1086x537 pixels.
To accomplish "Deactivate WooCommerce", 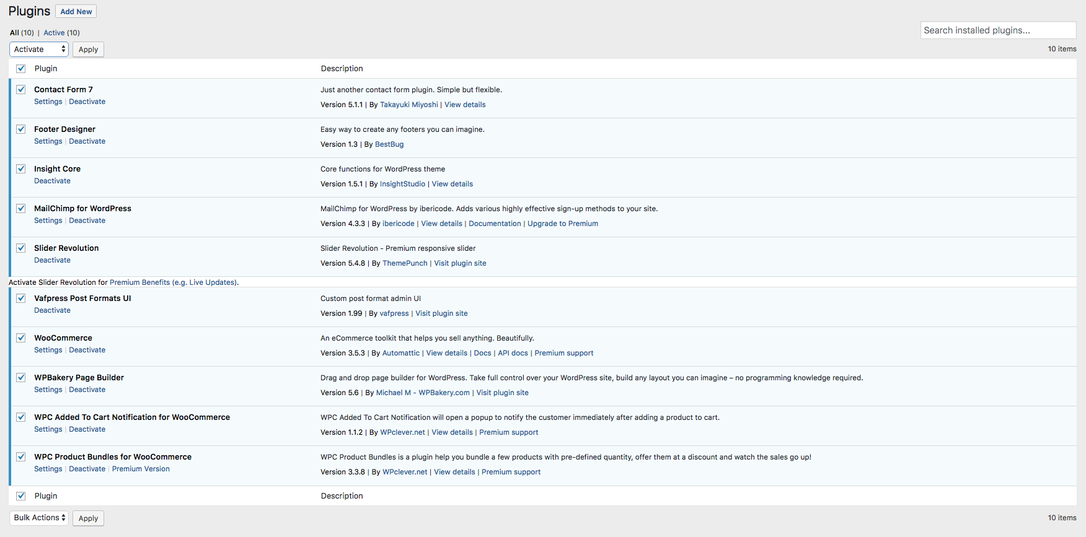I will point(87,350).
